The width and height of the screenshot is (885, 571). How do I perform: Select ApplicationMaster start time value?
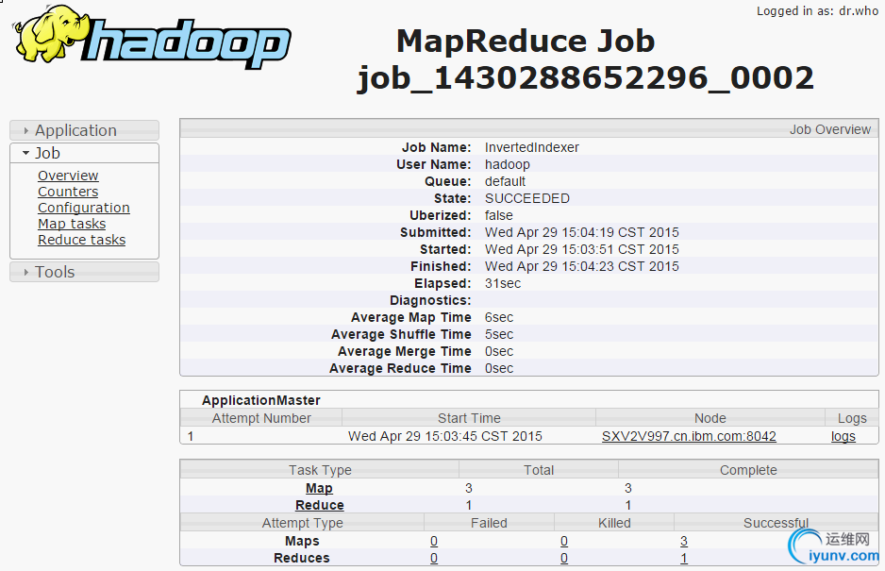pyautogui.click(x=444, y=436)
